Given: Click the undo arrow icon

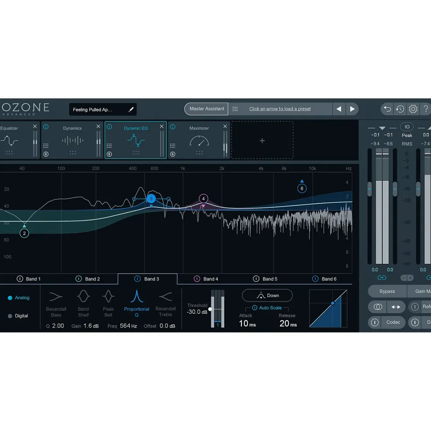Looking at the screenshot, I should pos(387,109).
